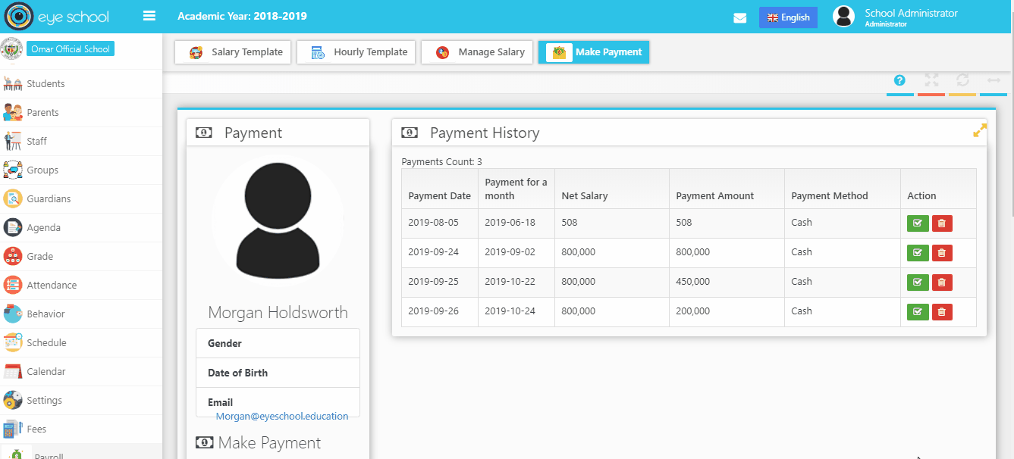Open Parents in the sidebar
Viewport: 1014px width, 459px height.
(81, 113)
